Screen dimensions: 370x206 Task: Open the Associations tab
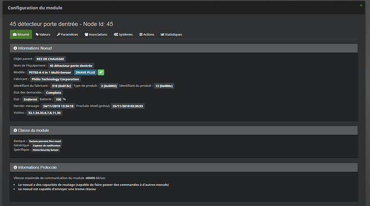click(96, 34)
